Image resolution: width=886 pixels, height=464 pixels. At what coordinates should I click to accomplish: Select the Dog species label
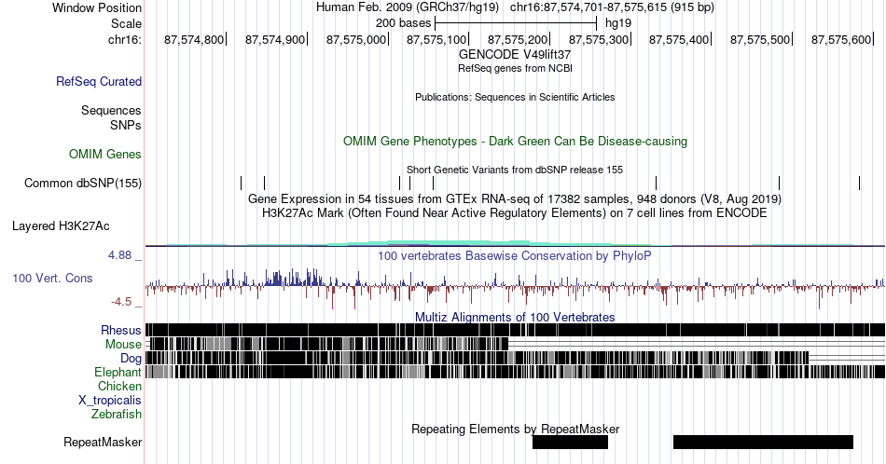[x=131, y=359]
